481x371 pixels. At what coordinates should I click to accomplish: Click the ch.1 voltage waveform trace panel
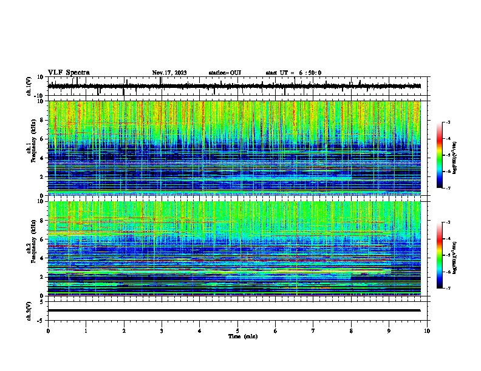(x=237, y=86)
